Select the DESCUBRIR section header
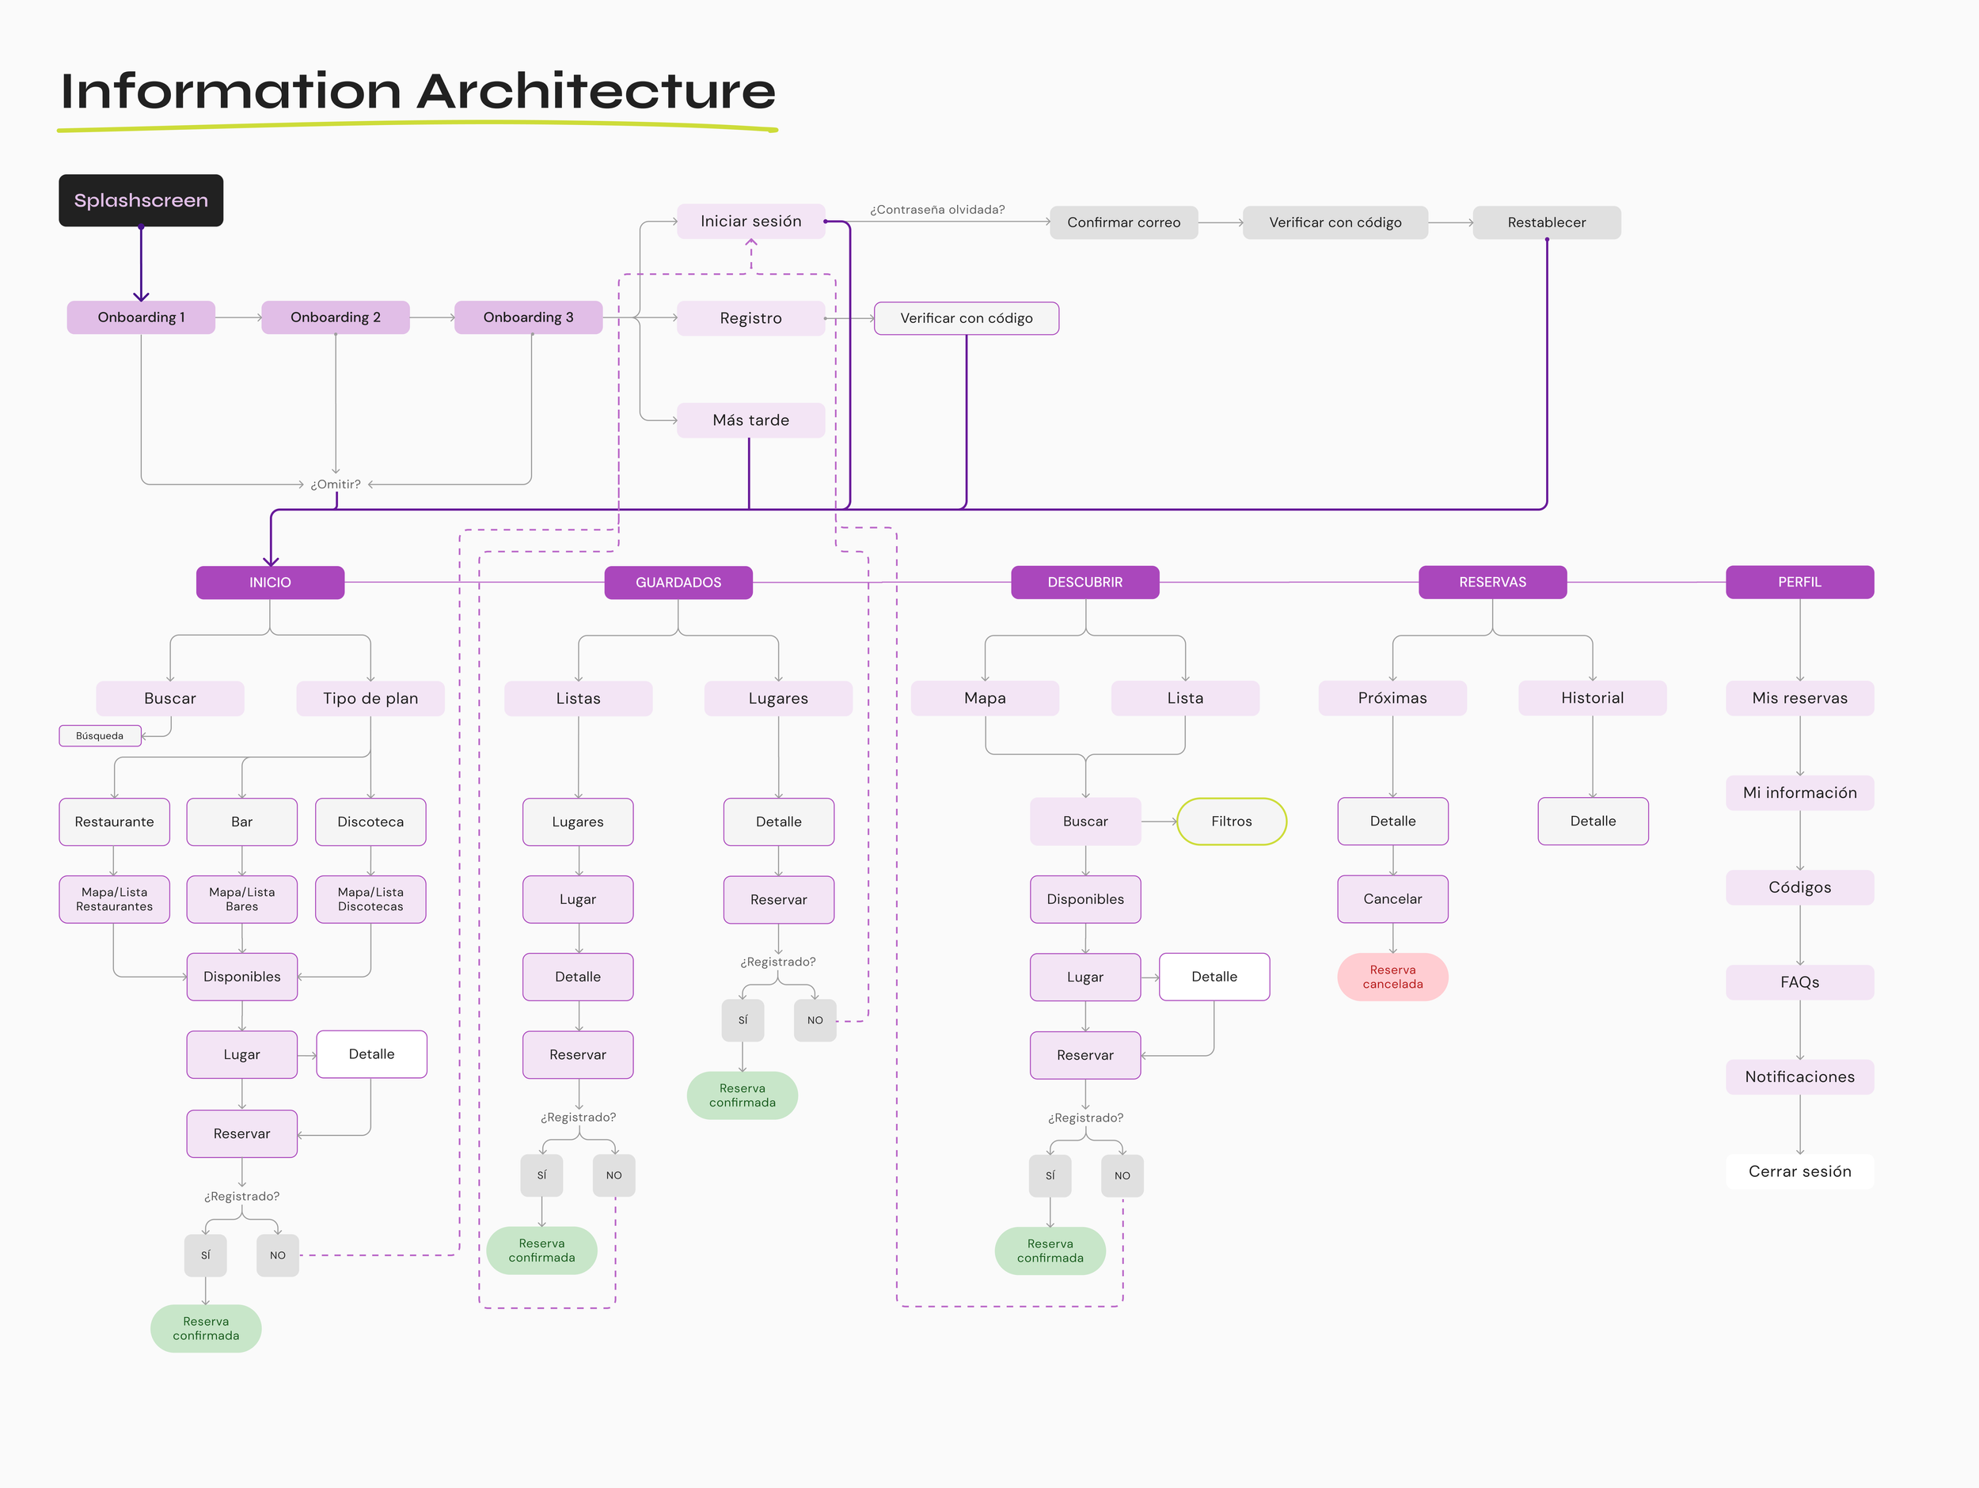 (1084, 583)
